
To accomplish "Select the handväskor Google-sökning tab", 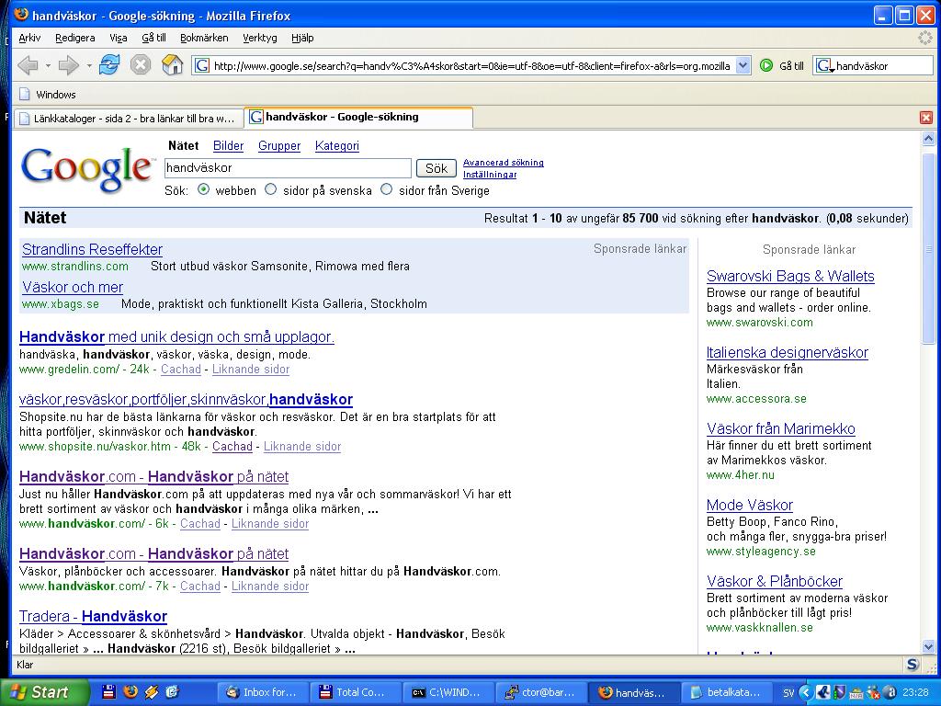I will click(x=358, y=117).
